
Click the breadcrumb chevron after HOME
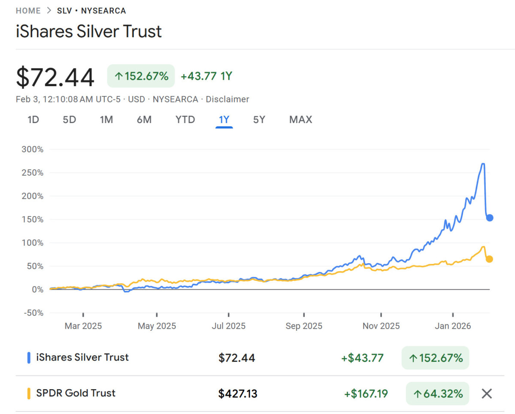(x=49, y=11)
